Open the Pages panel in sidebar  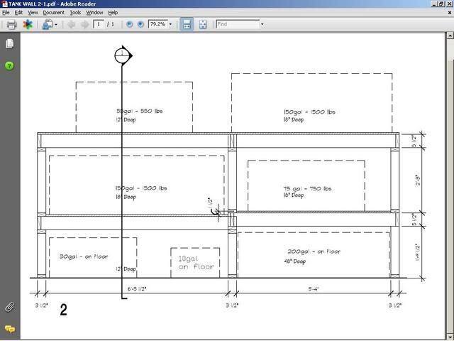(9, 44)
